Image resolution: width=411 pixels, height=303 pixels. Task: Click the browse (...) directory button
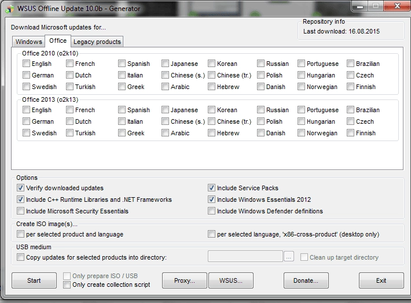[289, 257]
